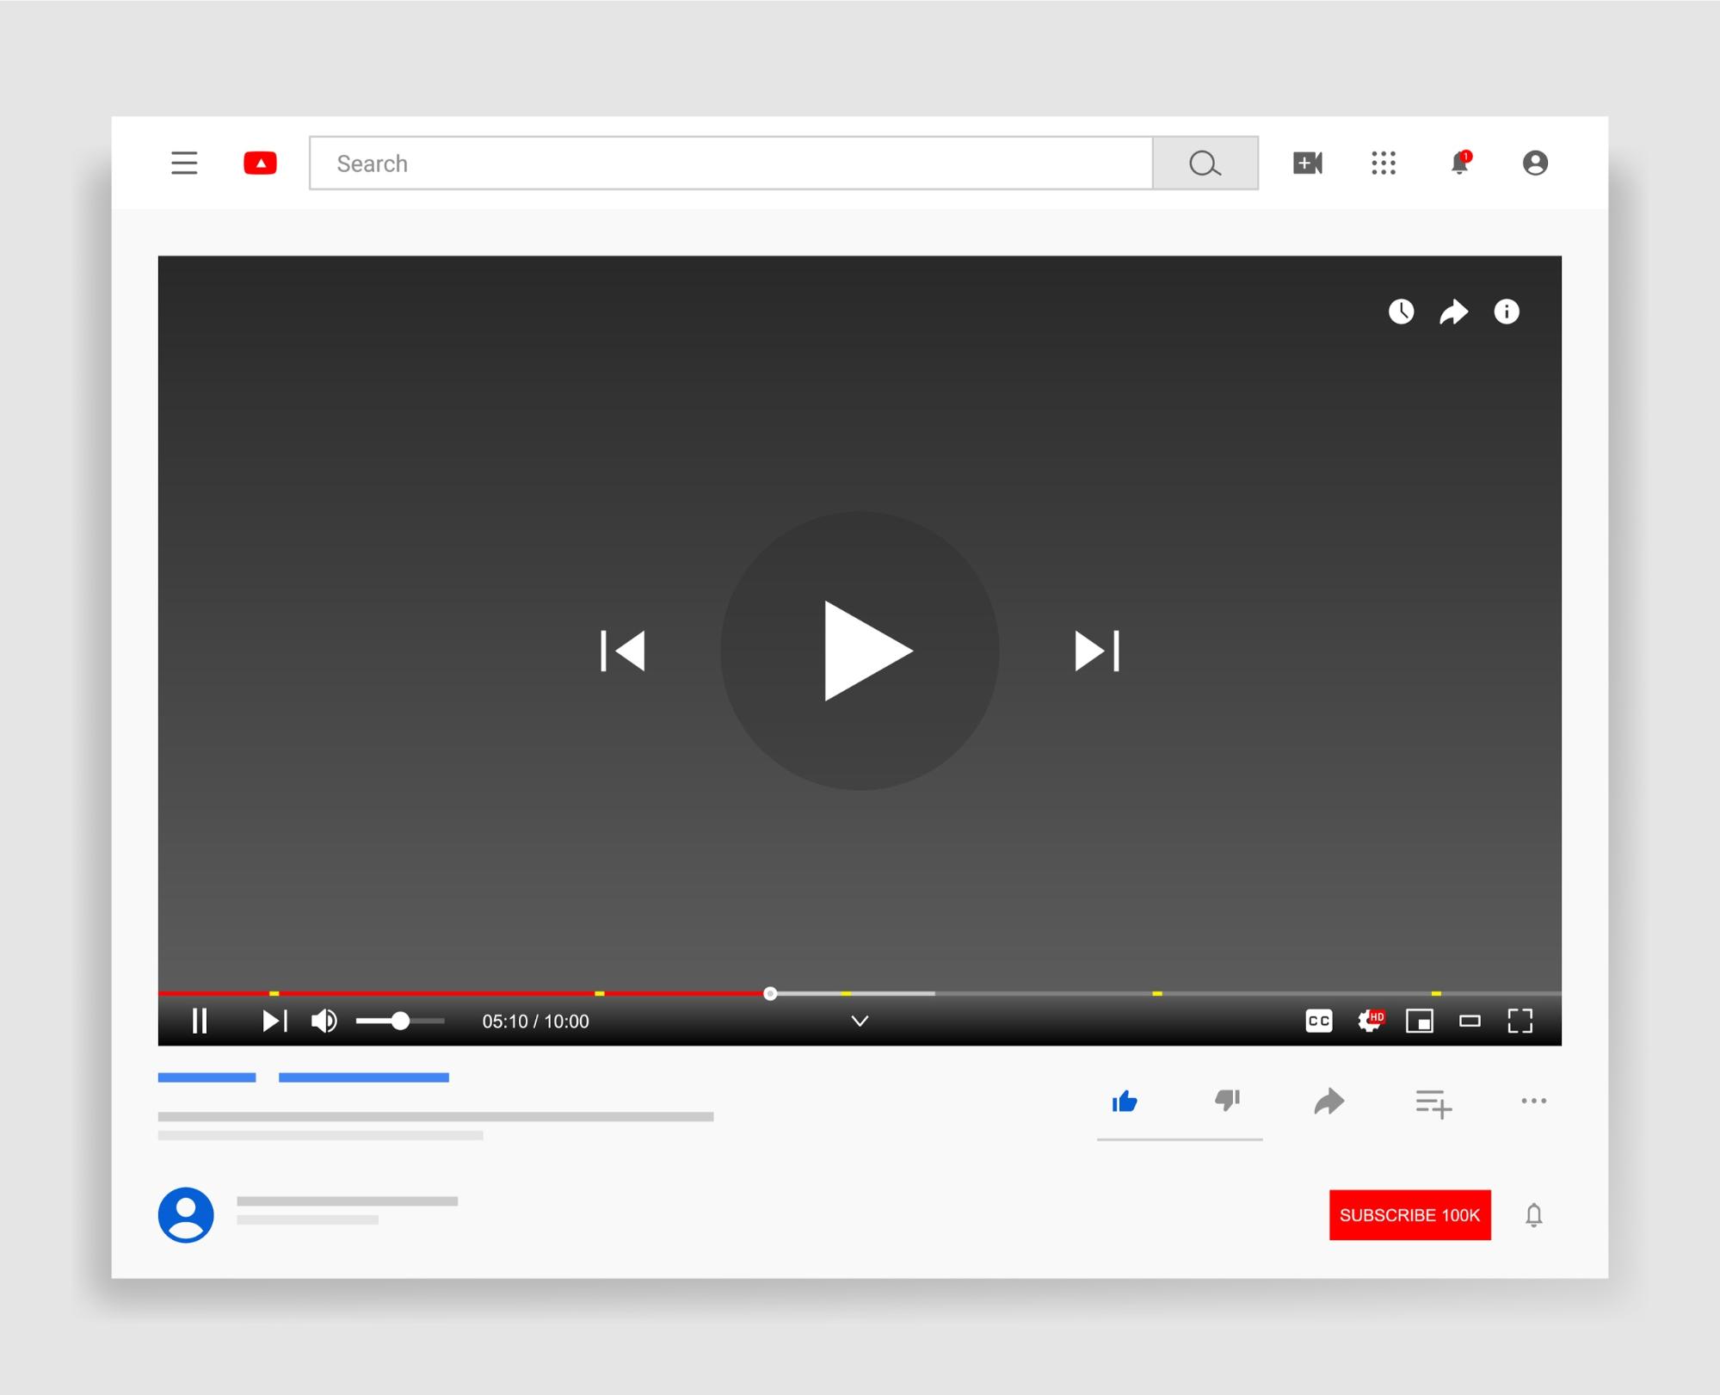Toggle closed captions CC
1720x1395 pixels.
(x=1319, y=1021)
